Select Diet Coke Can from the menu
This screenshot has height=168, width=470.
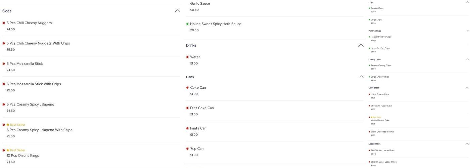coord(202,108)
